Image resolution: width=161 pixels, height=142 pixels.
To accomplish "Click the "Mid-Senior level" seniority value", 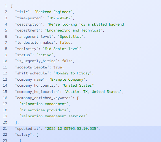I will point(62,49).
